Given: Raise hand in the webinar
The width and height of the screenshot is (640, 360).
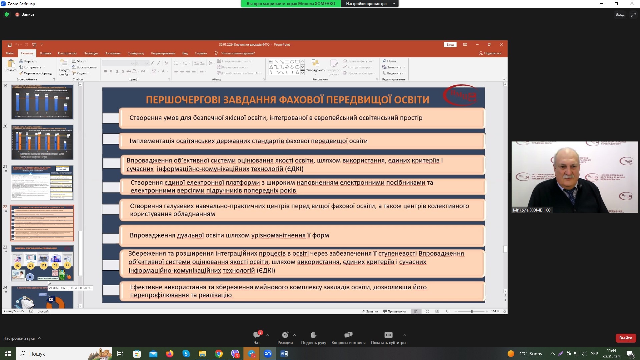Looking at the screenshot, I should [313, 335].
